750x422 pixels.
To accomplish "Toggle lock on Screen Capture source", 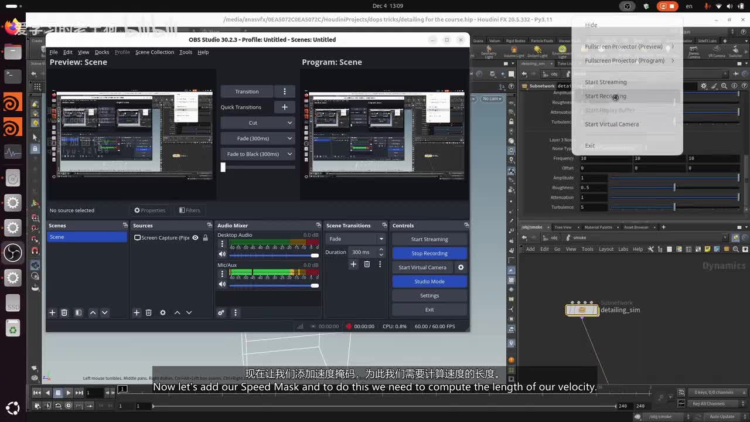I will [x=206, y=237].
